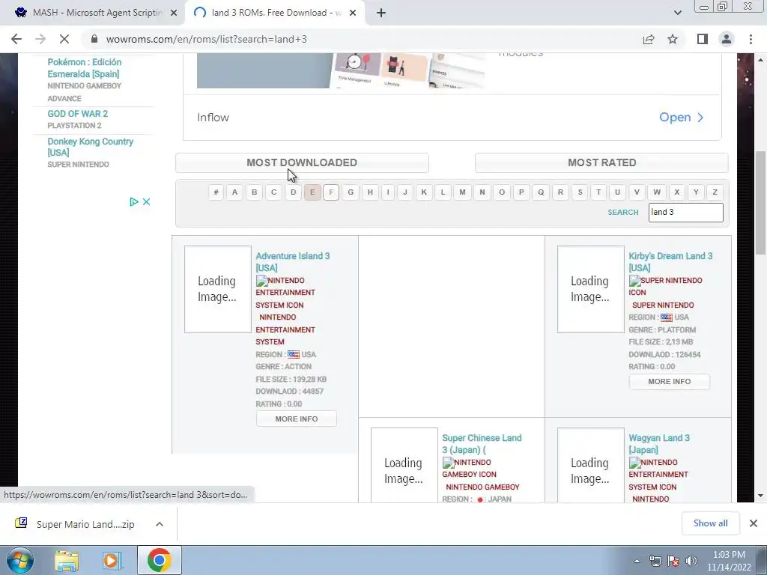Click the lock icon in address bar

[x=94, y=39]
